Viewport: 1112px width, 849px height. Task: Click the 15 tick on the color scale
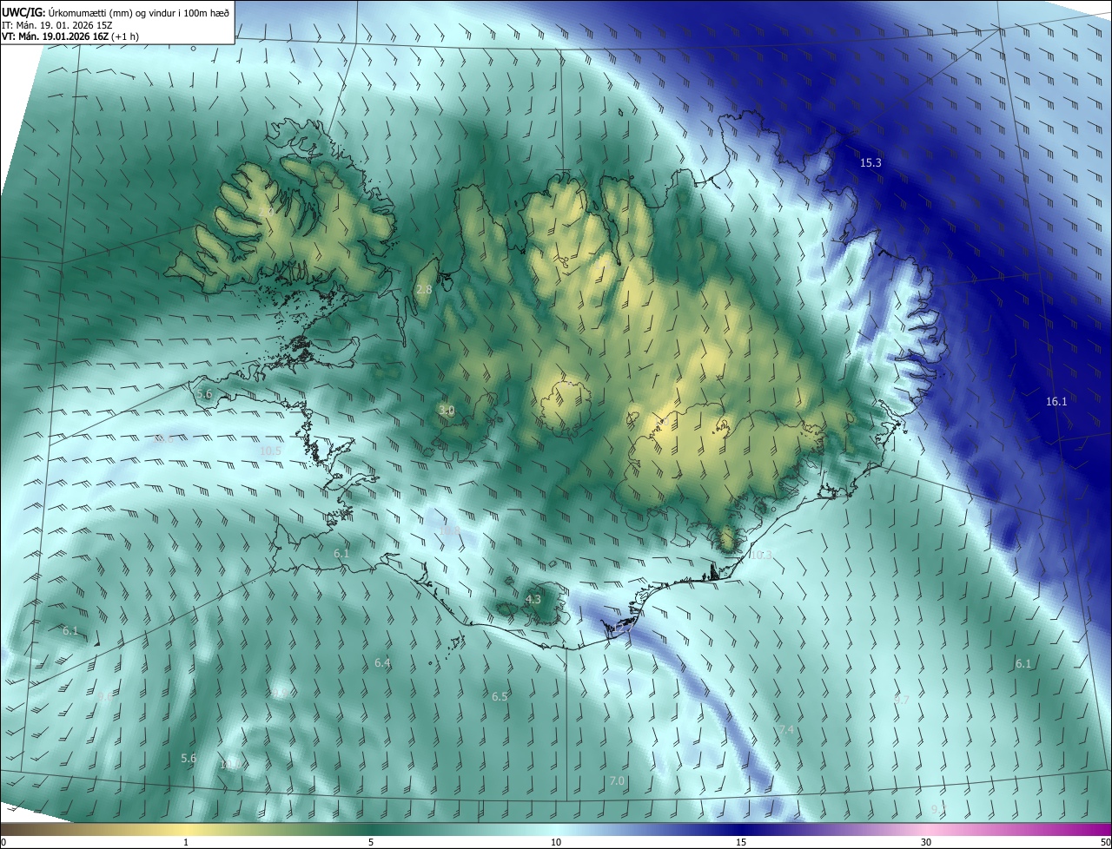pos(741,842)
